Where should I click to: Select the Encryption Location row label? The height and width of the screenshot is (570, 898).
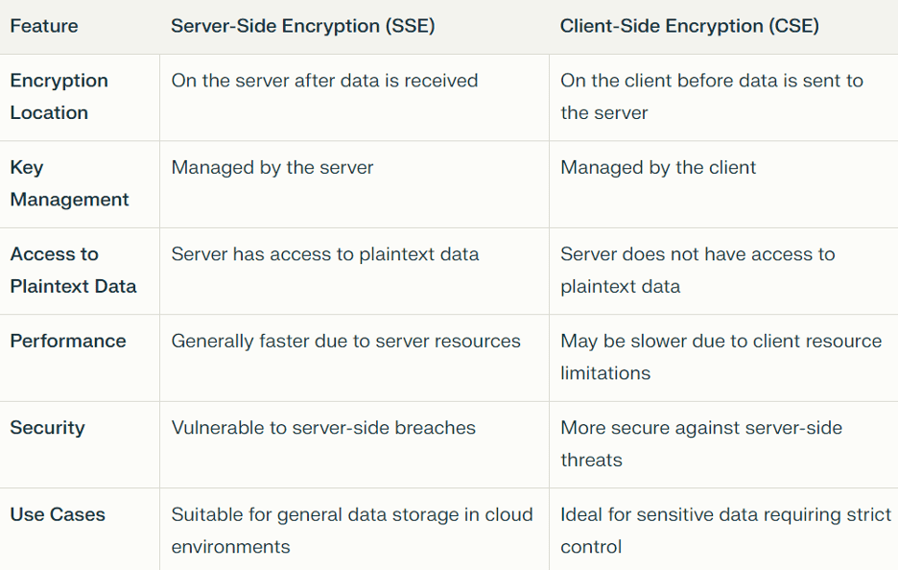coord(59,96)
